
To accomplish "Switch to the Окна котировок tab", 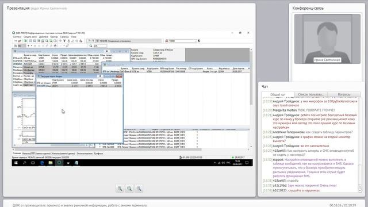I will coord(85,154).
